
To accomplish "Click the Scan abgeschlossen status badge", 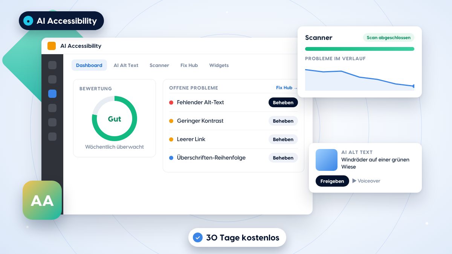I will point(389,38).
